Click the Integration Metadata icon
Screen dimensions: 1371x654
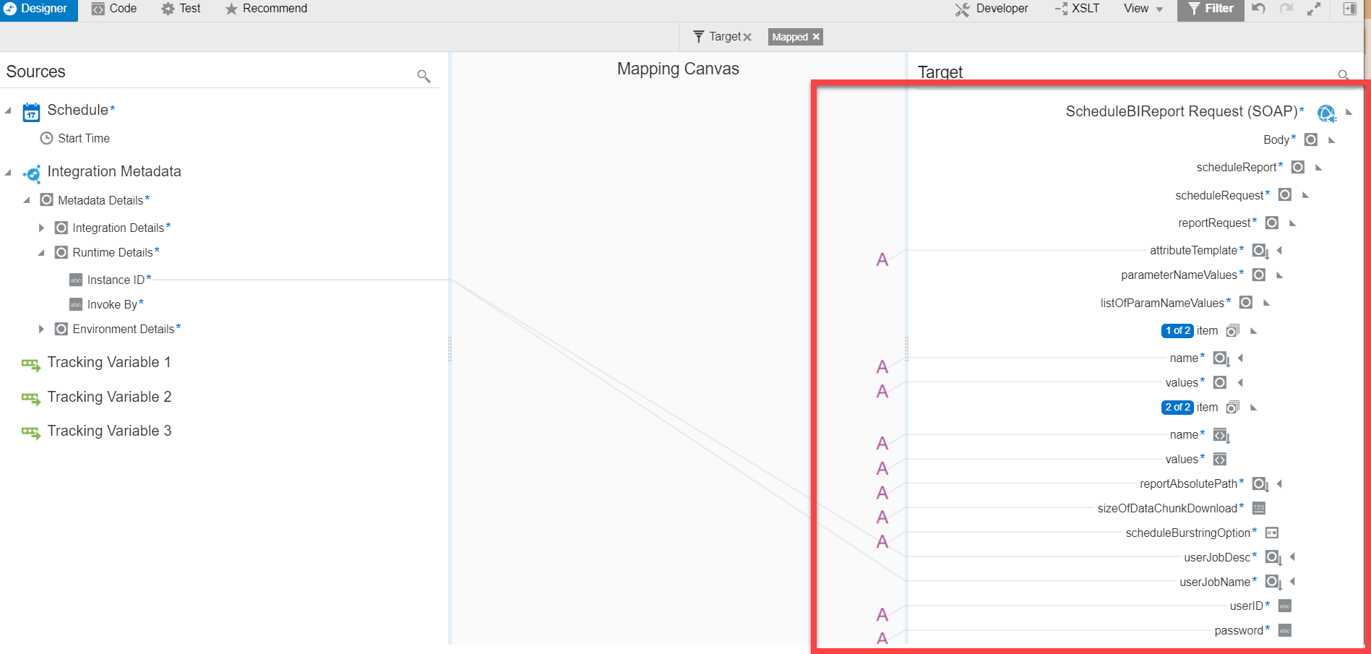pyautogui.click(x=31, y=173)
